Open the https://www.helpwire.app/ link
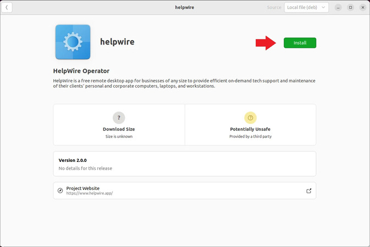This screenshot has width=370, height=247. (x=90, y=193)
